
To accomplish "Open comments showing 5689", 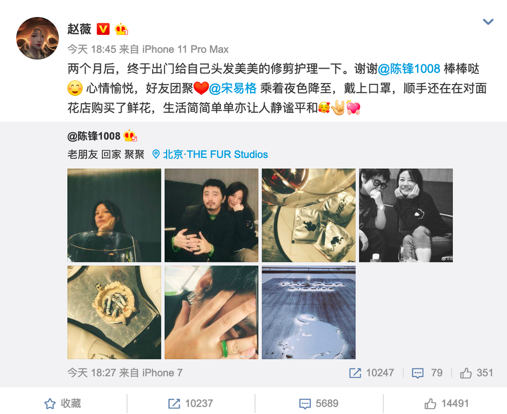I will [318, 403].
